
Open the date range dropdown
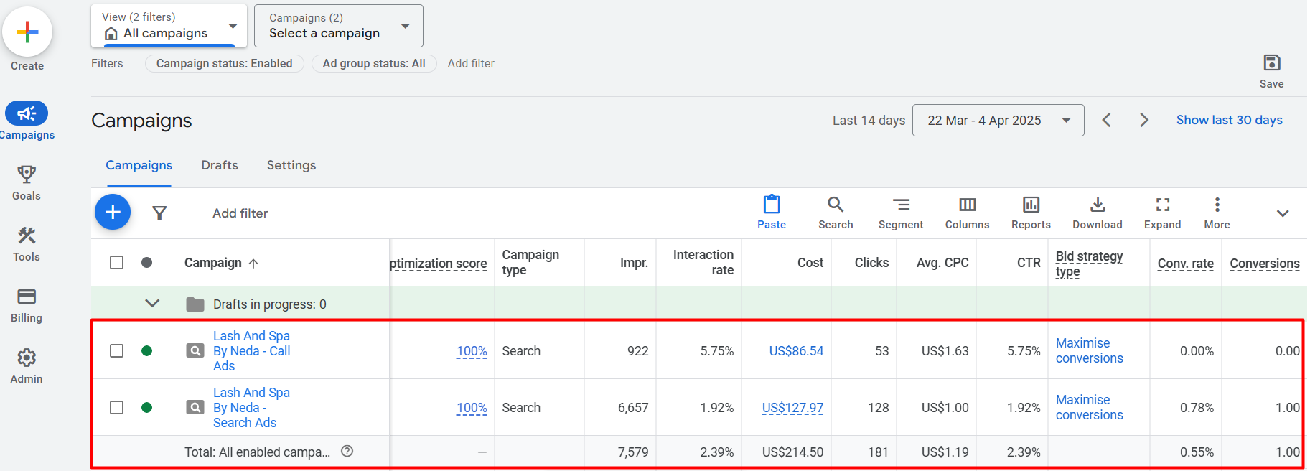[x=998, y=121]
